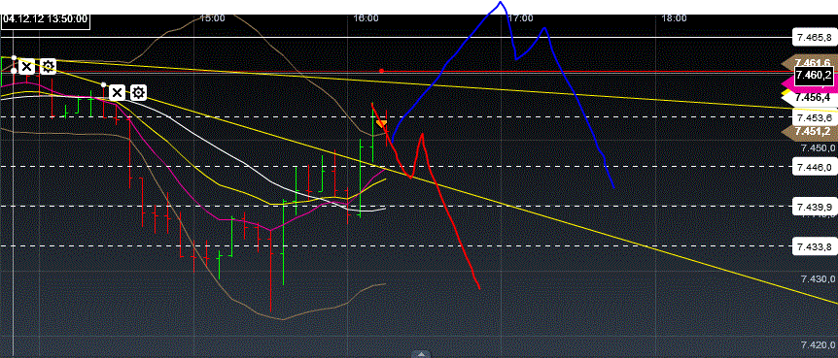Screen dimensions: 838x358
Task: Click the orange arrow marker near the last candle
Action: (382, 124)
